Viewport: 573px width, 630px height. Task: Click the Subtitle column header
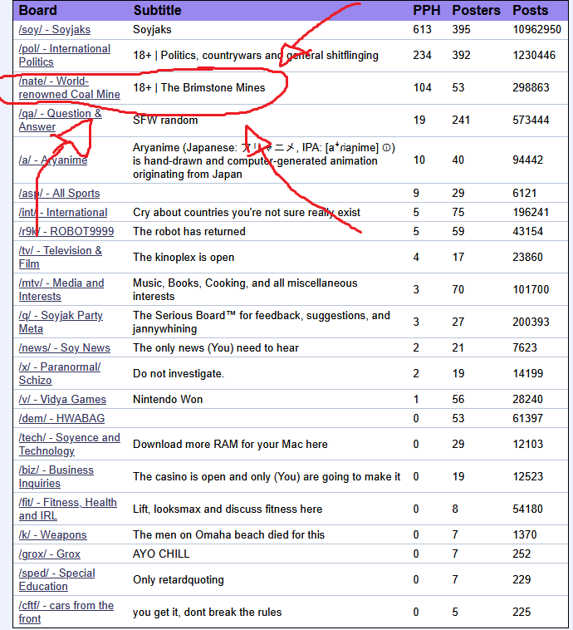pyautogui.click(x=157, y=11)
